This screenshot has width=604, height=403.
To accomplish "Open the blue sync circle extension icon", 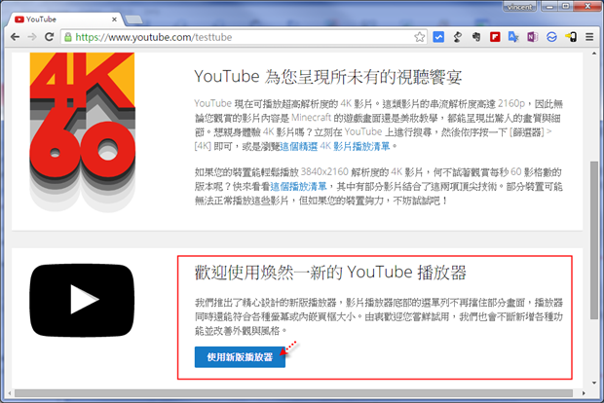I will 551,37.
